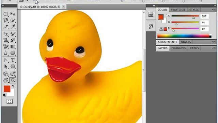Select the Sponge tool
The height and width of the screenshot is (123, 218).
point(13,53)
